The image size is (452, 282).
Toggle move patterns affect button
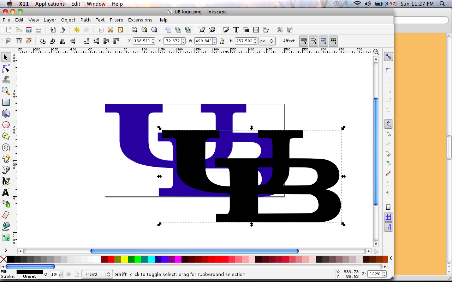pyautogui.click(x=333, y=41)
